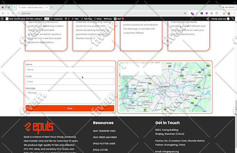Go back with the browser back arrow
Image resolution: width=237 pixels, height=153 pixels.
click(x=3, y=13)
